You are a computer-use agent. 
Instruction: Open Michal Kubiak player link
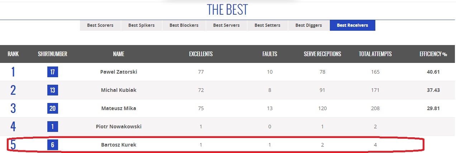click(118, 90)
